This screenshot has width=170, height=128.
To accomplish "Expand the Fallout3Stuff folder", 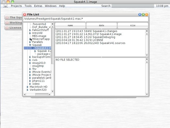I will 30,30.
